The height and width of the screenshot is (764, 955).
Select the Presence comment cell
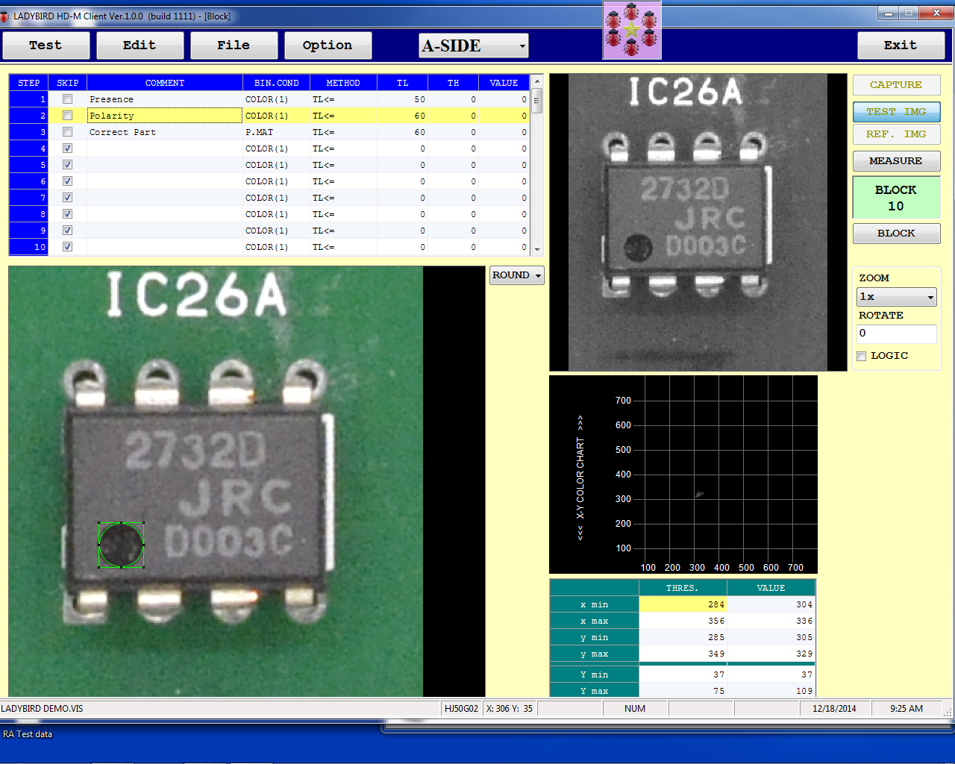point(165,99)
